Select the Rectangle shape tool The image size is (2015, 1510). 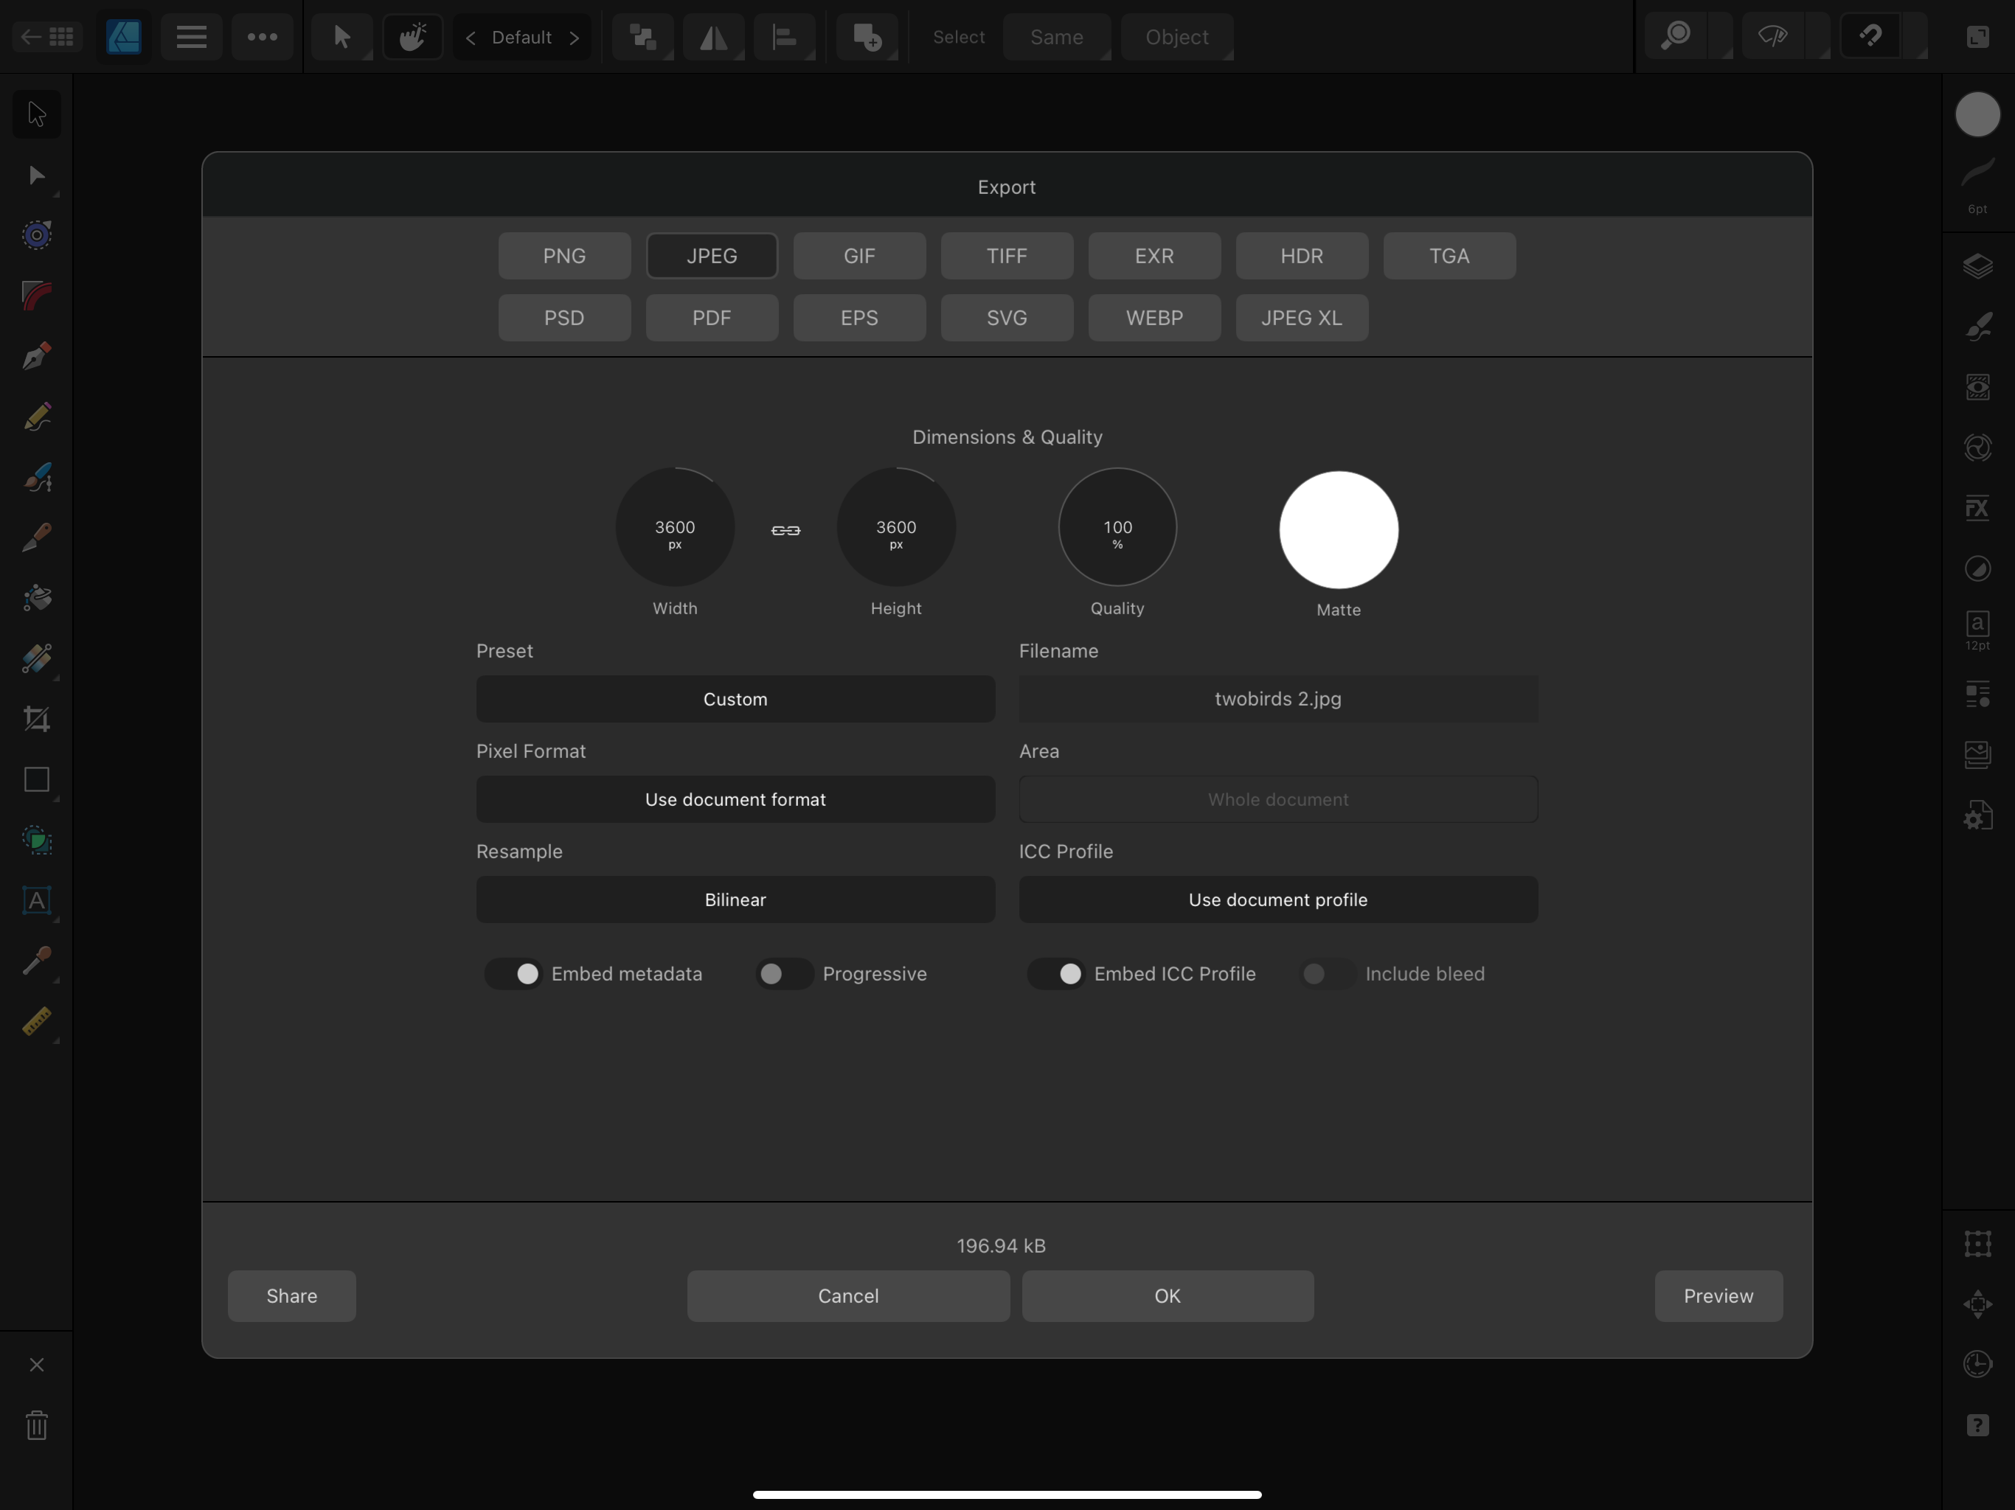pos(36,779)
